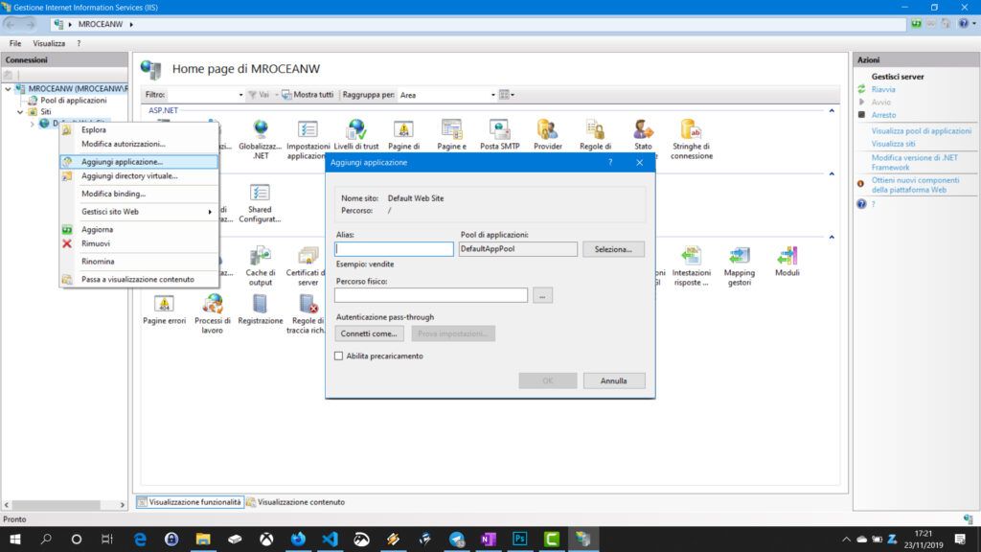This screenshot has height=552, width=981.
Task: Open Cache di output icon
Action: pos(260,266)
